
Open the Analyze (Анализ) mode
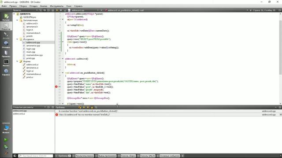tap(6, 63)
